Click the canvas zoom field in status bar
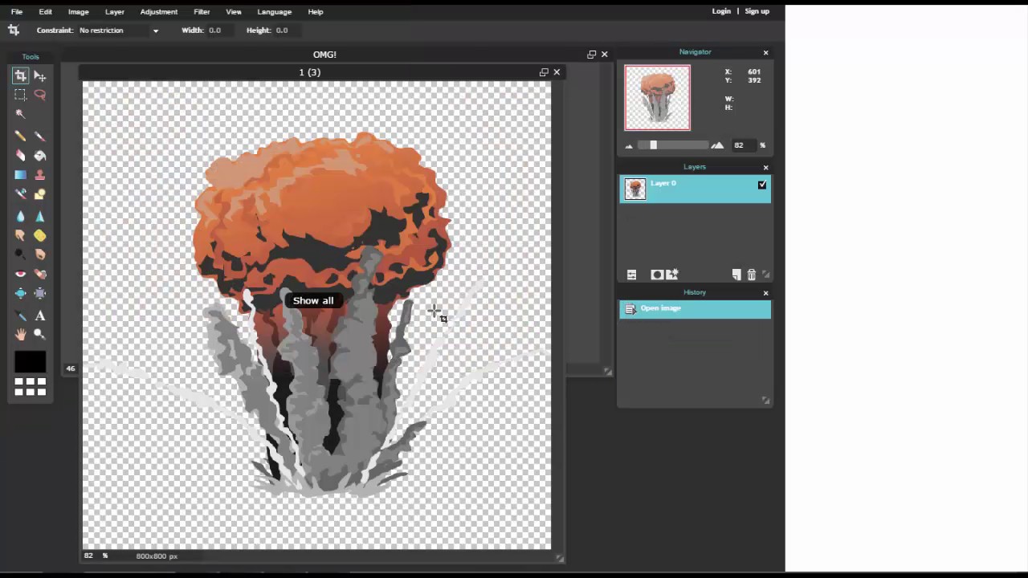1028x578 pixels. pyautogui.click(x=89, y=556)
